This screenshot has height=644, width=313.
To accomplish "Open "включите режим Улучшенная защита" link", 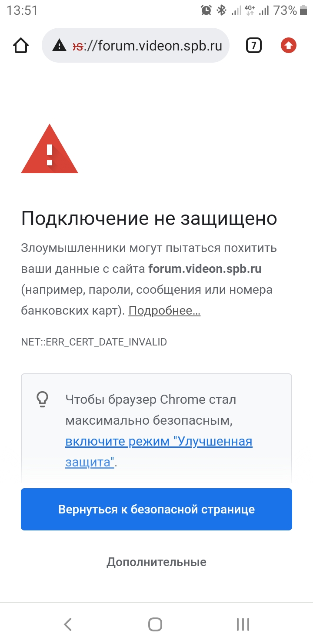I will pyautogui.click(x=159, y=452).
